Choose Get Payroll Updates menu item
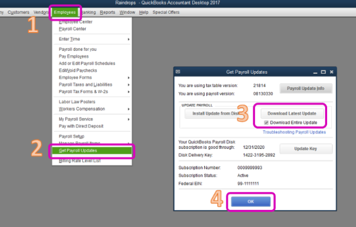The image size is (356, 227). (x=92, y=150)
